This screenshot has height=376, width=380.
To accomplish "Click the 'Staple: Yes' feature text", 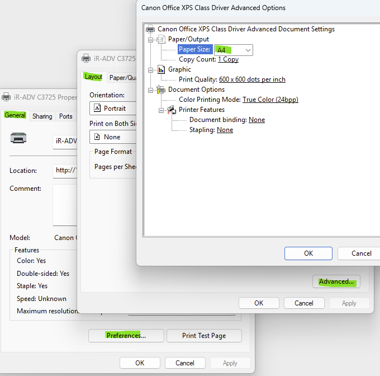I will [32, 286].
